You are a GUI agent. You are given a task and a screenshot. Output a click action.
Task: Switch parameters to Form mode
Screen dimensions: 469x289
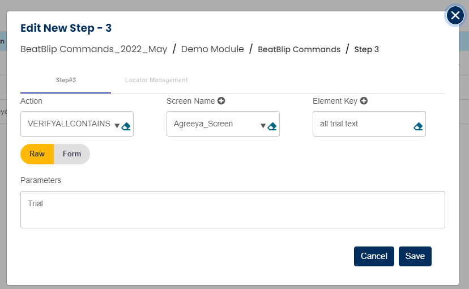click(x=72, y=154)
